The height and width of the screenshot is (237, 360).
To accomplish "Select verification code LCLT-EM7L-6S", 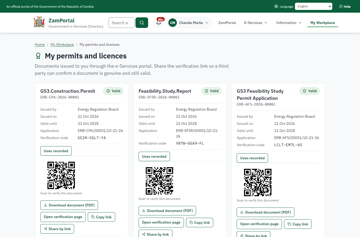I will tap(288, 145).
